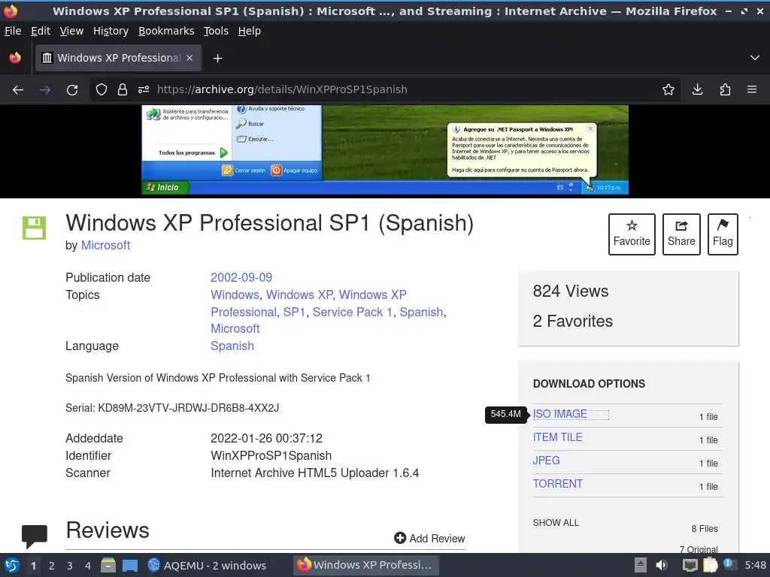Viewport: 770px width, 577px height.
Task: Open the extensions puzzle icon
Action: (x=725, y=90)
